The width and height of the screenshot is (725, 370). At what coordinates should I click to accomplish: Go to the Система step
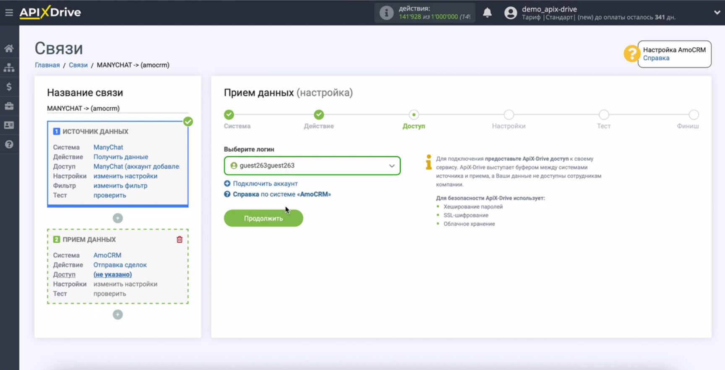pyautogui.click(x=229, y=115)
